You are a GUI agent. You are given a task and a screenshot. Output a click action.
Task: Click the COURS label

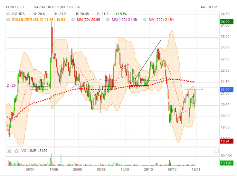[18, 14]
